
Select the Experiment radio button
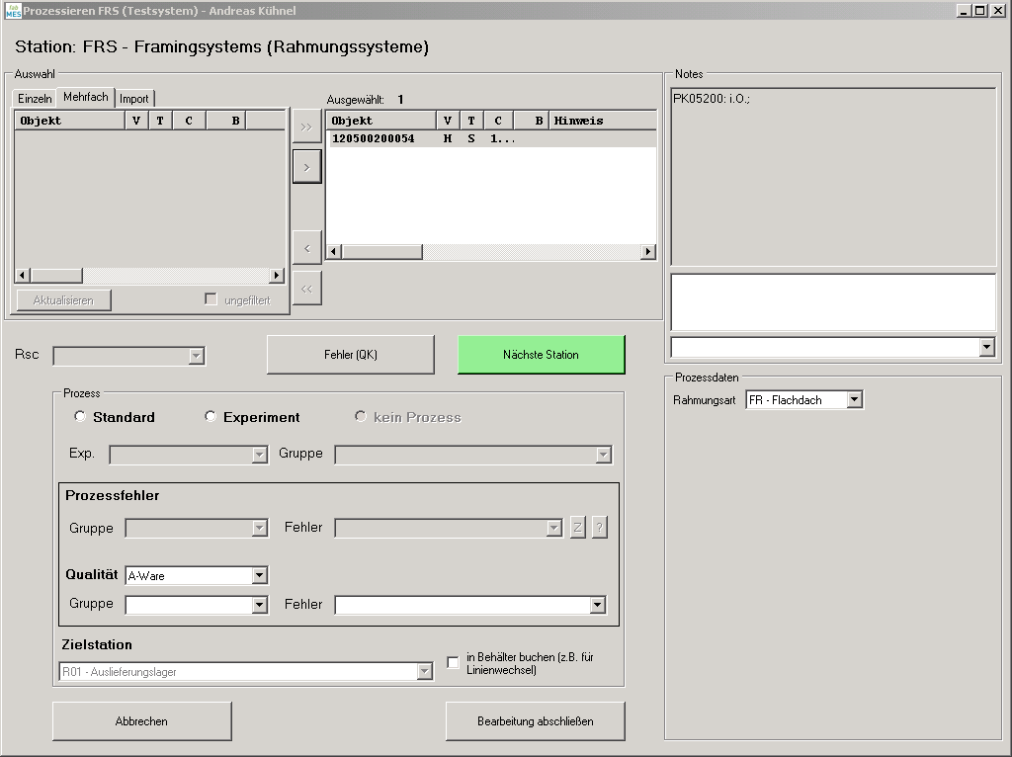(211, 417)
